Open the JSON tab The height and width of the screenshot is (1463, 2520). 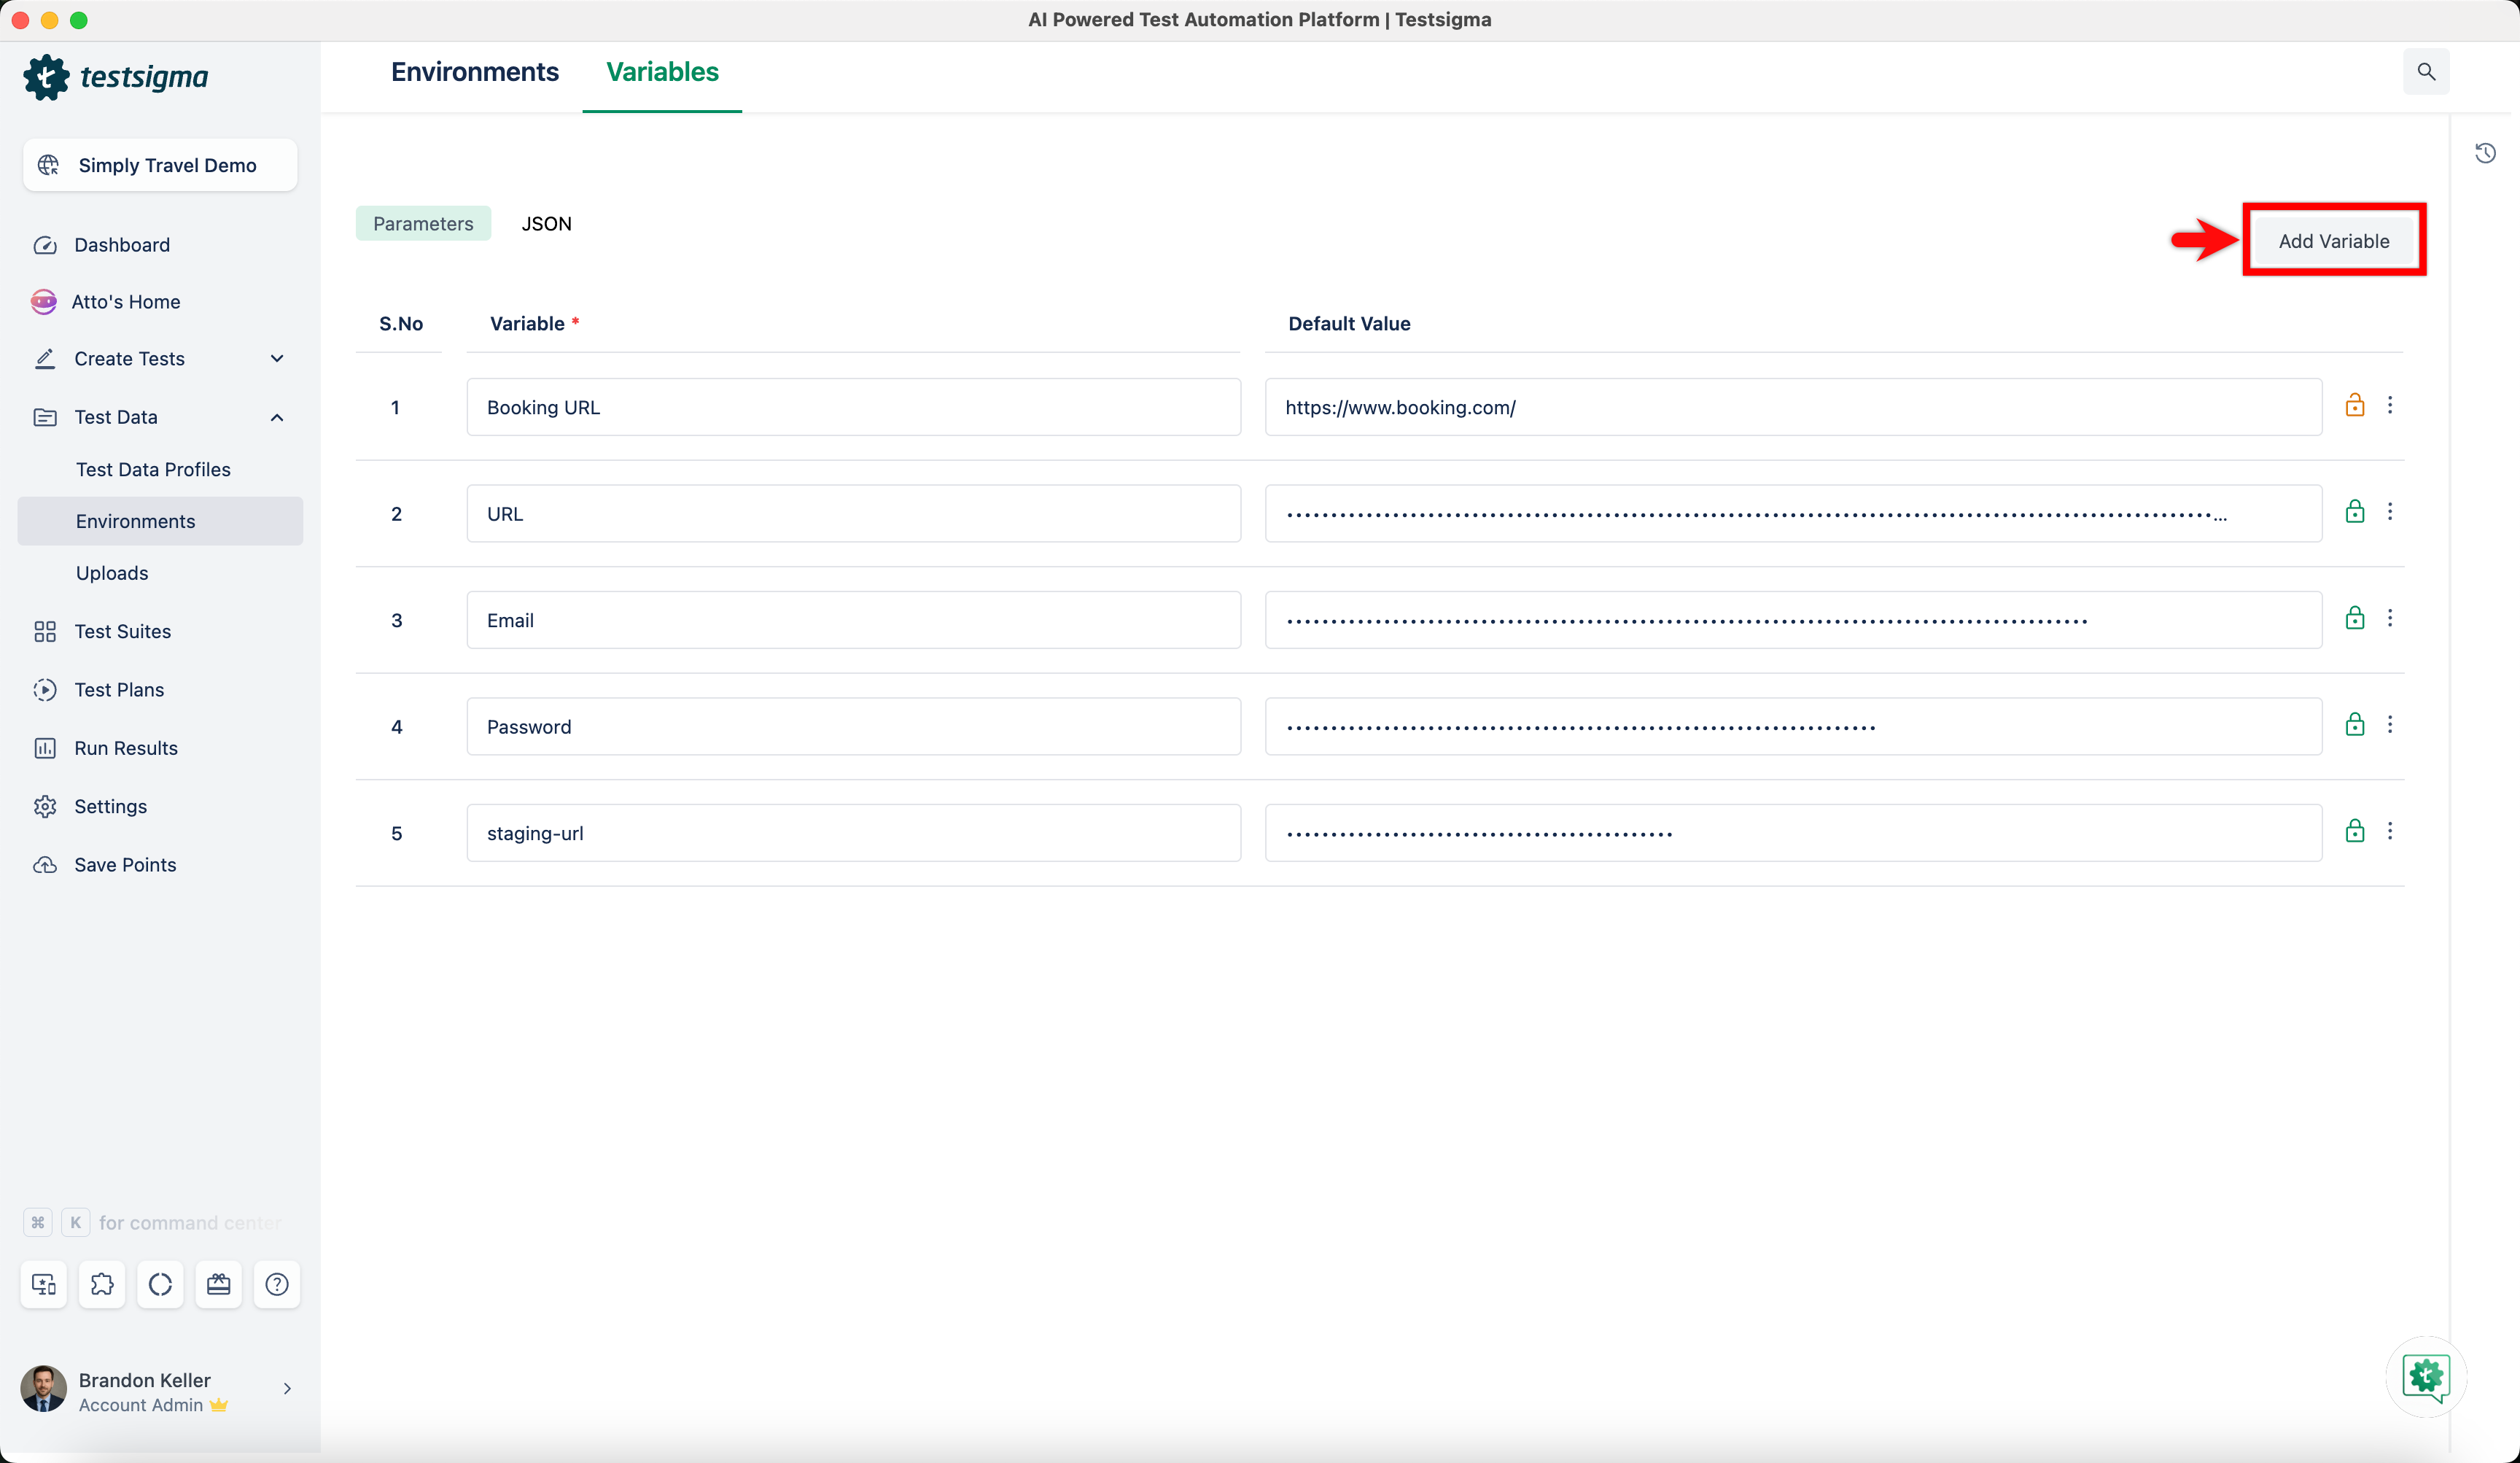(x=546, y=223)
